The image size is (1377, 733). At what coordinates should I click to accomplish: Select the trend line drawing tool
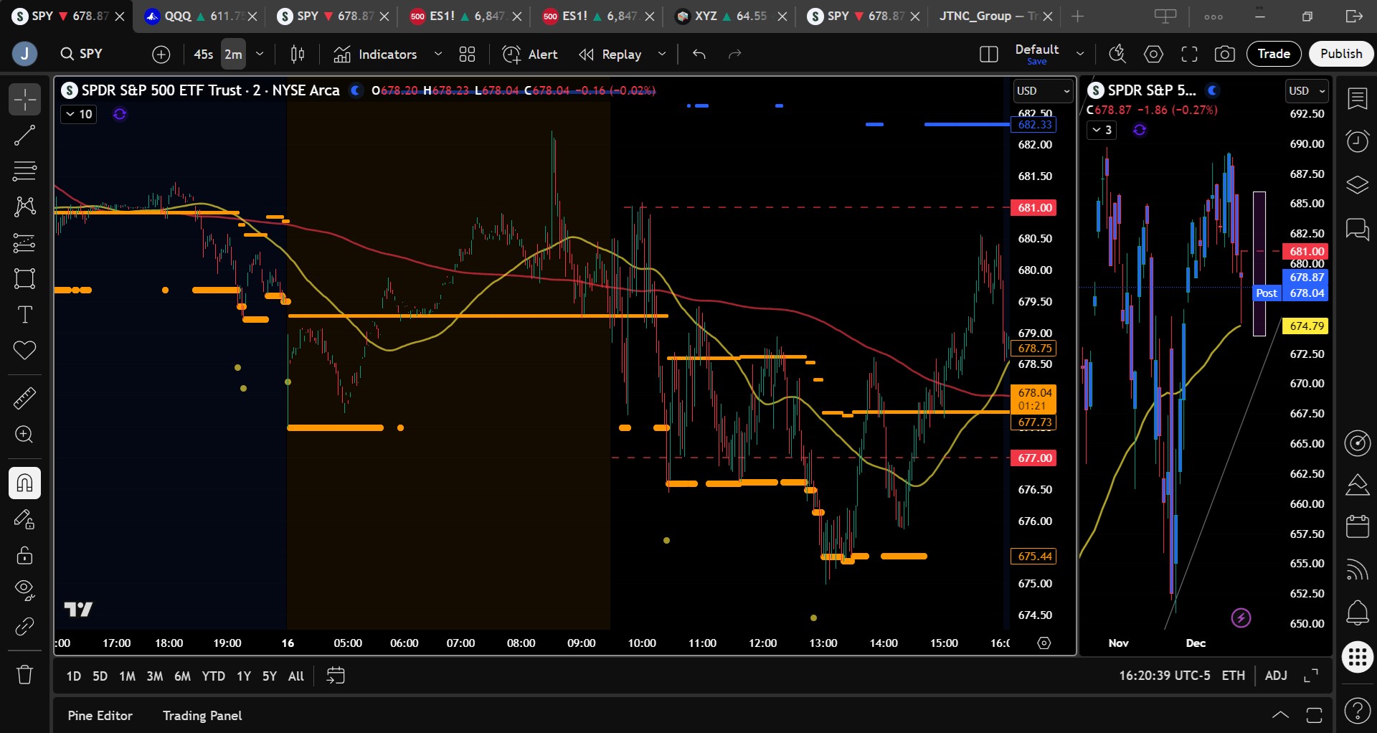click(24, 136)
